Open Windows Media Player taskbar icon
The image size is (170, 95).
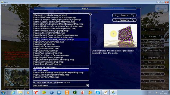pyautogui.click(x=28, y=93)
